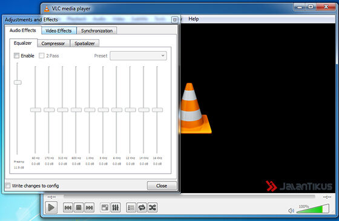Click the VLC cone title bar icon
339x221 pixels.
46,8
